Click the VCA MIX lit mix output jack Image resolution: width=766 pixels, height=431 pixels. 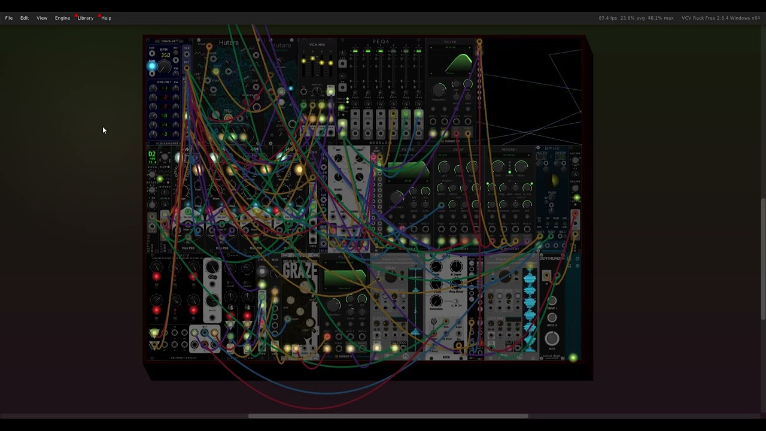point(330,92)
